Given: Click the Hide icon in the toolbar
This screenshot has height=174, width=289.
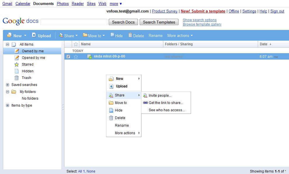Looking at the screenshot, I should (112, 35).
